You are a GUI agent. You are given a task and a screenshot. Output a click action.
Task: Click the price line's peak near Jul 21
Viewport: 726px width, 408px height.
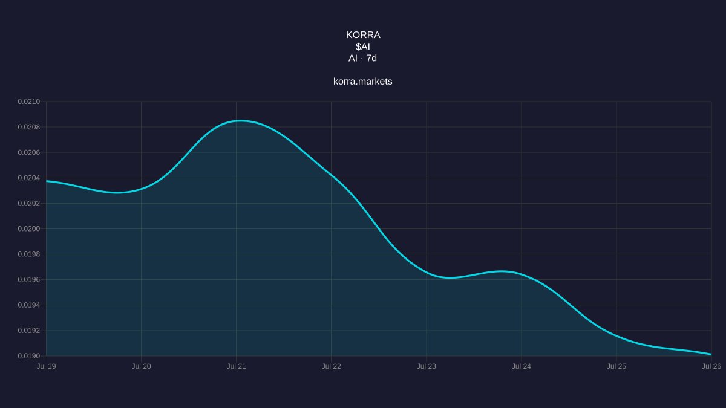pyautogui.click(x=240, y=121)
